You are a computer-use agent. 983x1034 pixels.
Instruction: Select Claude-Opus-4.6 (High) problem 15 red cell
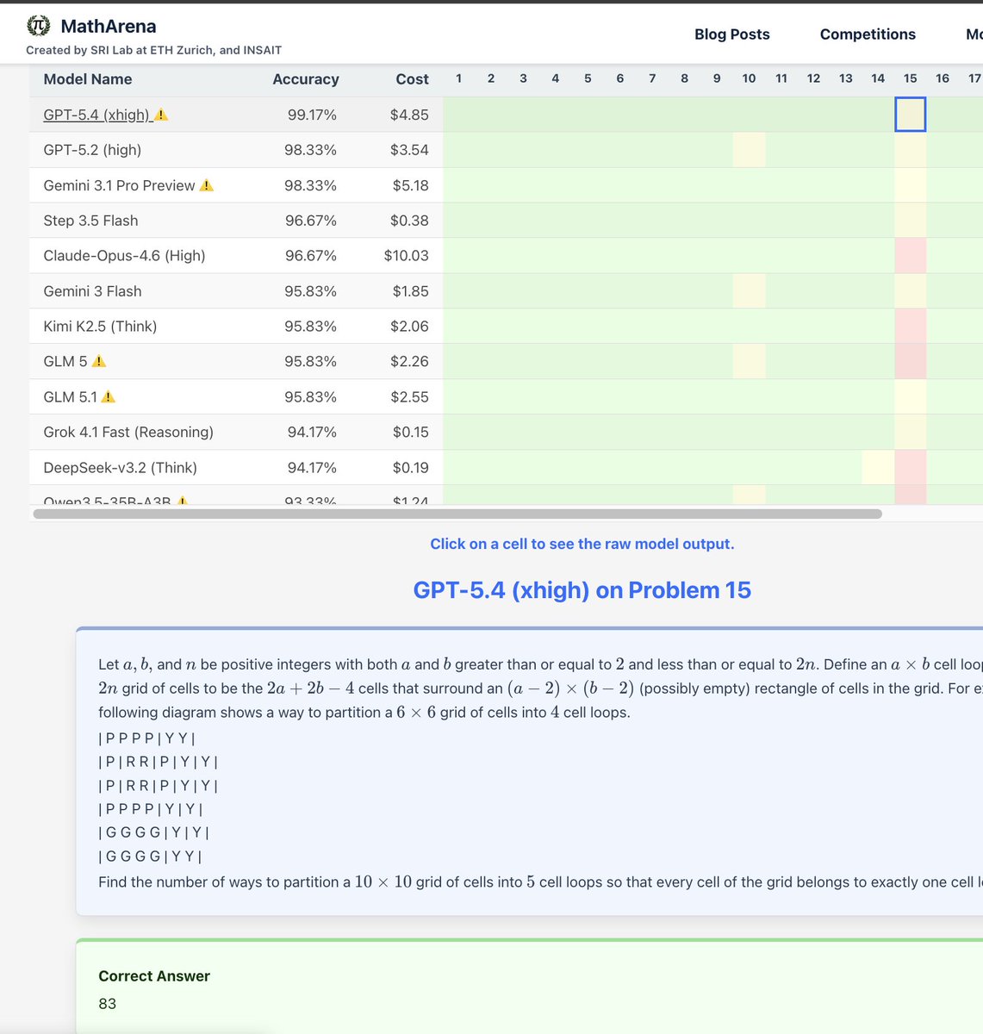click(911, 256)
